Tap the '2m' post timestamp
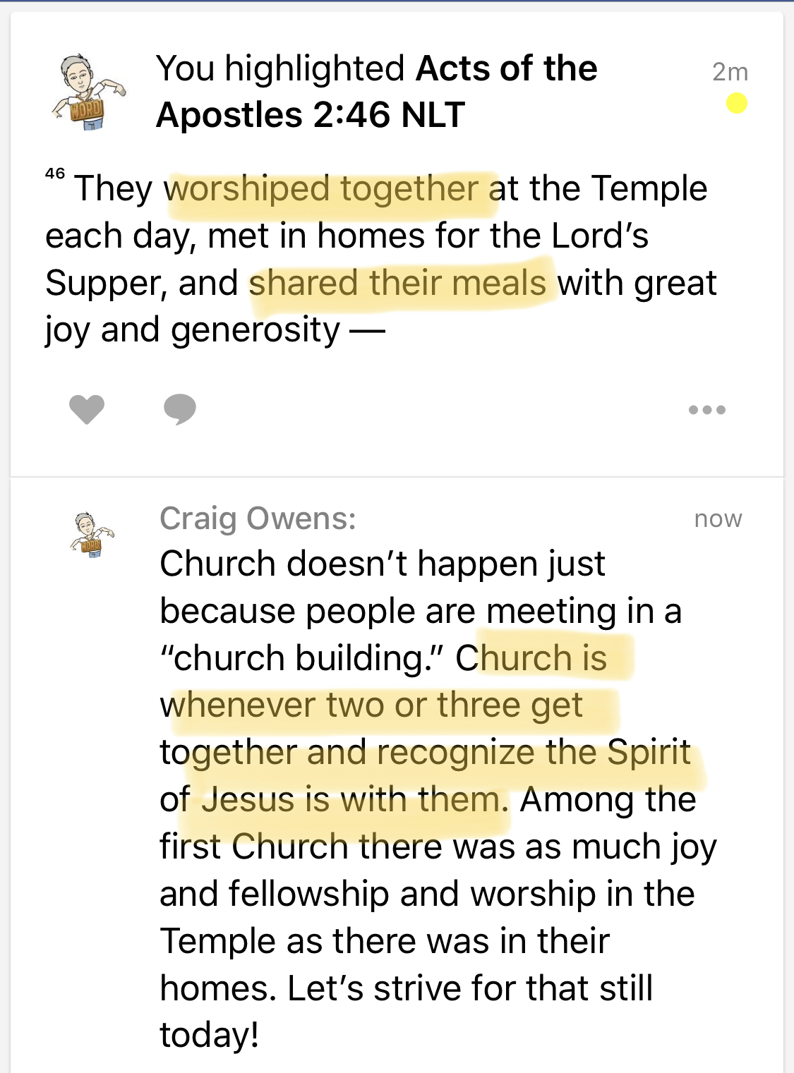This screenshot has height=1073, width=794. [x=730, y=71]
